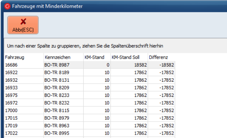Viewport: 227px width, 138px height.
Task: Sort by the Differenz column header
Action: coord(161,57)
